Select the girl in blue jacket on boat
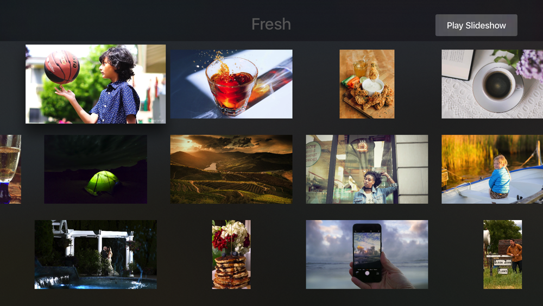 pyautogui.click(x=492, y=169)
